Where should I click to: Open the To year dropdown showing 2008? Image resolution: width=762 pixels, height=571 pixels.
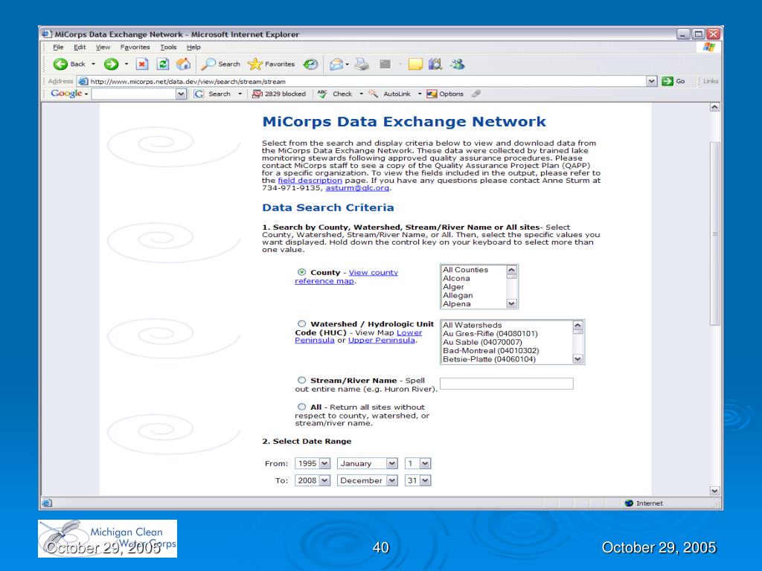tap(313, 481)
